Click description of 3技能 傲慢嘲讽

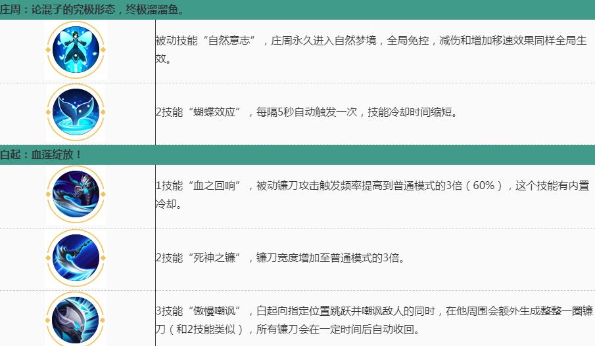click(374, 320)
